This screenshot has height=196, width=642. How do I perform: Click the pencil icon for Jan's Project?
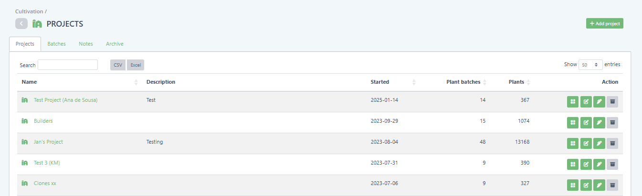tap(599, 143)
